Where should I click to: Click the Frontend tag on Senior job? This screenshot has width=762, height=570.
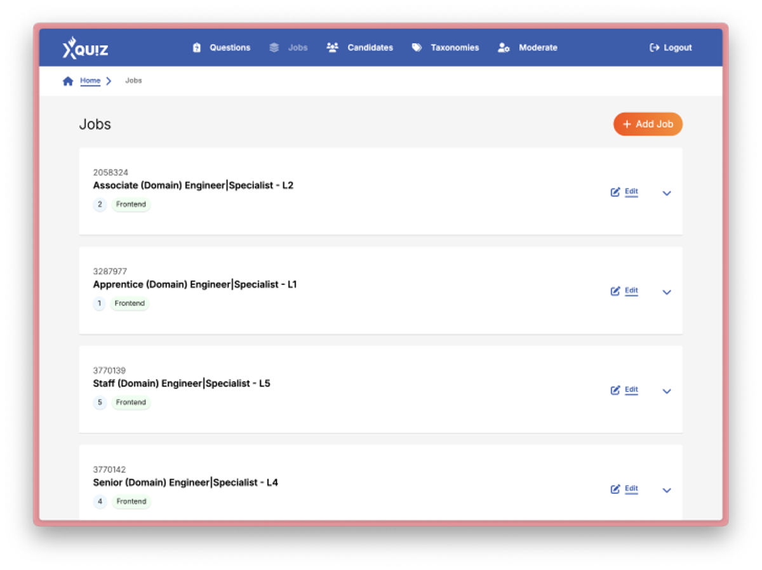pyautogui.click(x=131, y=501)
